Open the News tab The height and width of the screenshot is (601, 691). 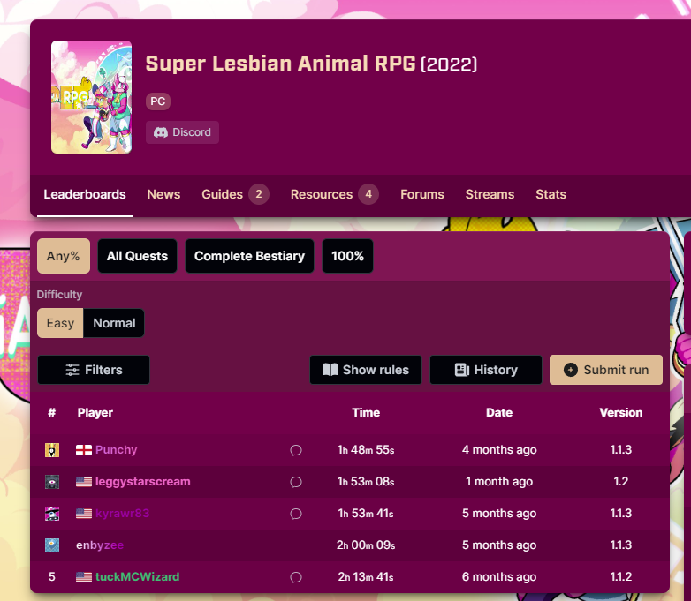click(x=163, y=194)
